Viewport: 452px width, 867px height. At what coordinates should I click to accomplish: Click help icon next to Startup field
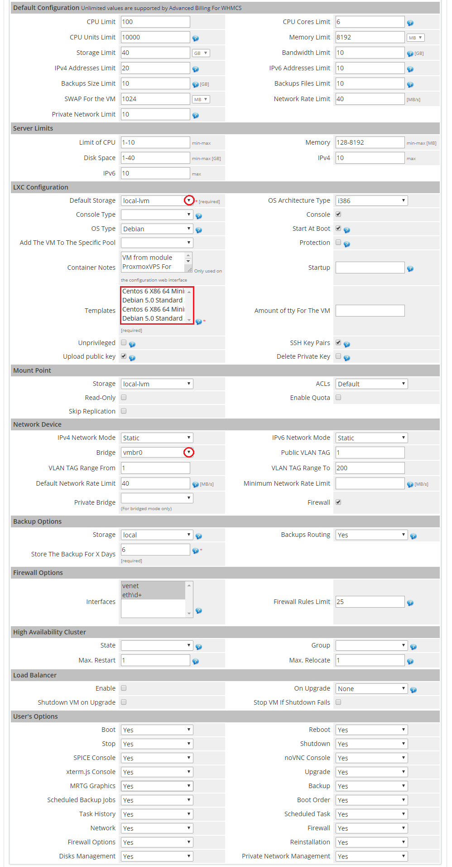point(410,268)
